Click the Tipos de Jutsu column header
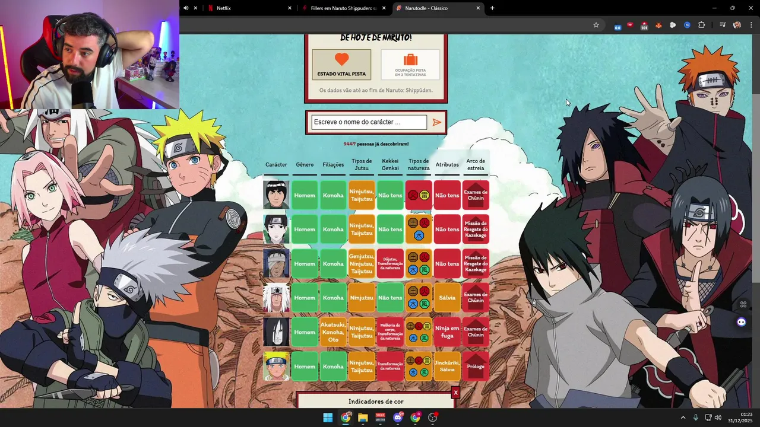 [x=362, y=164]
